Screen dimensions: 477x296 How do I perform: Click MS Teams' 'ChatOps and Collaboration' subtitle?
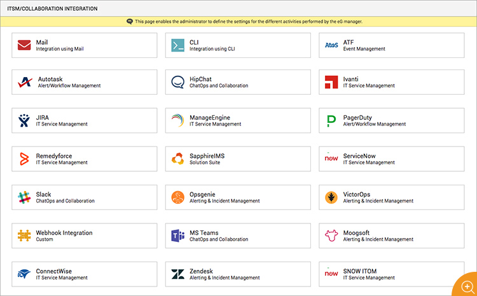point(219,239)
